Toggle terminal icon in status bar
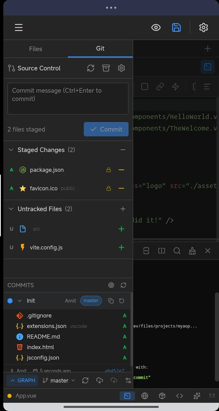Image resolution: width=219 pixels, height=411 pixels. (x=127, y=396)
